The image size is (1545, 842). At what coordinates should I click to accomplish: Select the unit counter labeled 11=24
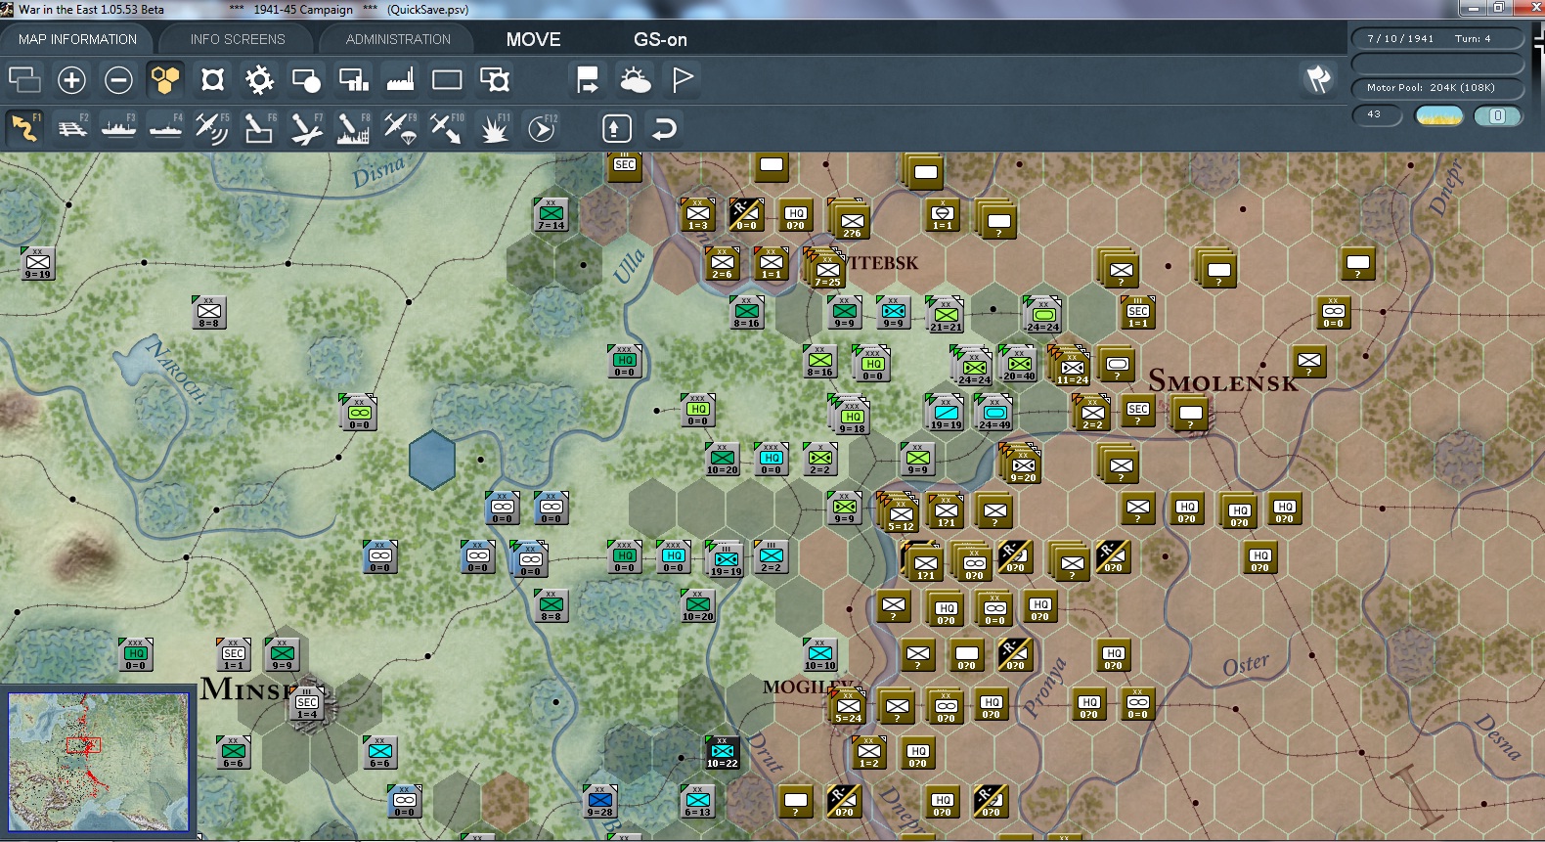pyautogui.click(x=1072, y=366)
